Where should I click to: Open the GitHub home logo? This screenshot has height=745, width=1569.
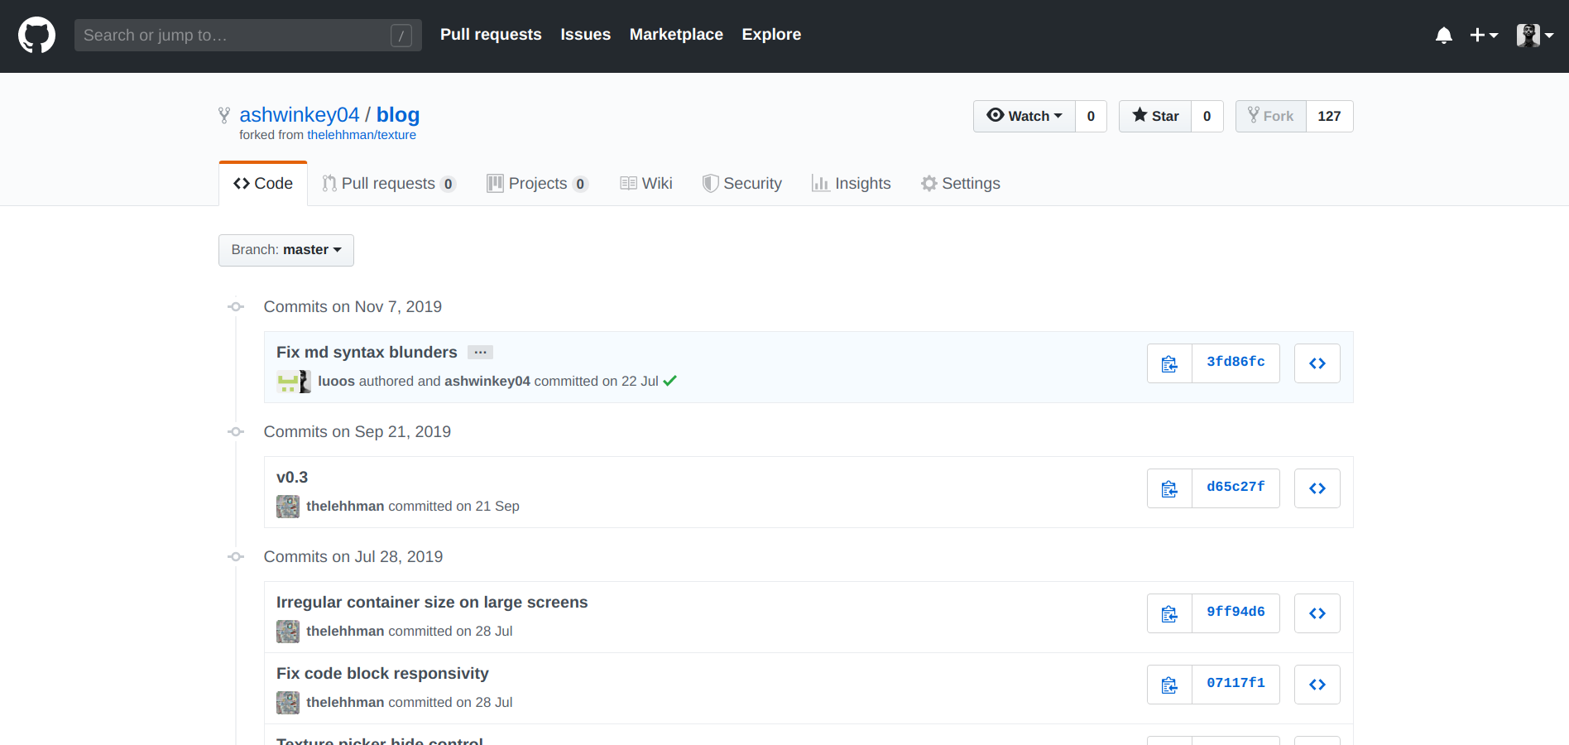(37, 35)
